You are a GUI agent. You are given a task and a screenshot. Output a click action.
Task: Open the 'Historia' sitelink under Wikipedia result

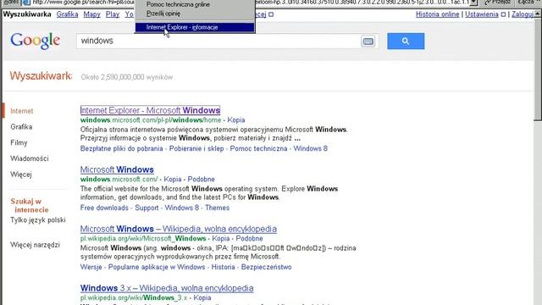223,267
